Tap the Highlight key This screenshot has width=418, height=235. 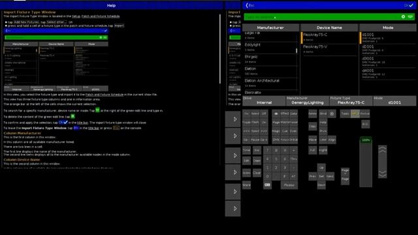click(x=323, y=150)
